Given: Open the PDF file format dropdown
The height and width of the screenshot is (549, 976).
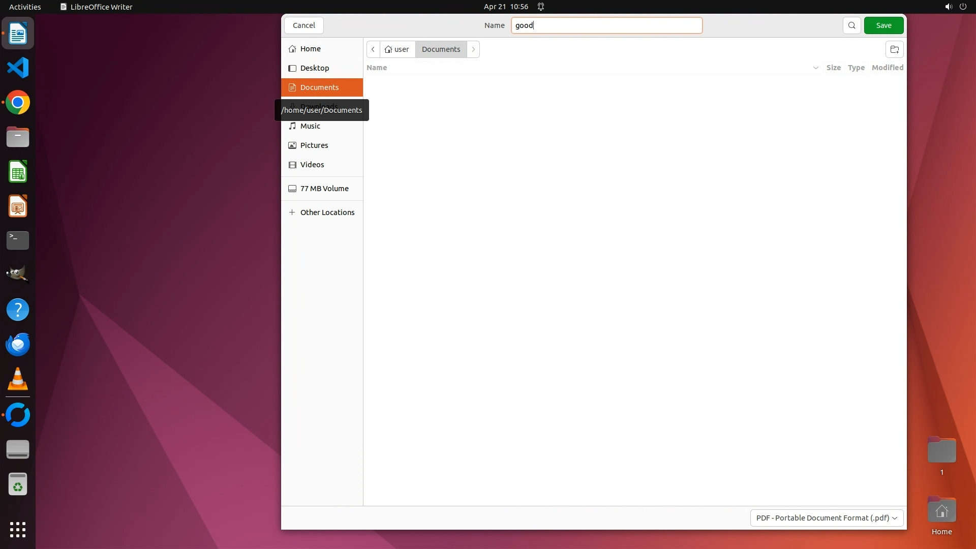Looking at the screenshot, I should click(x=827, y=518).
